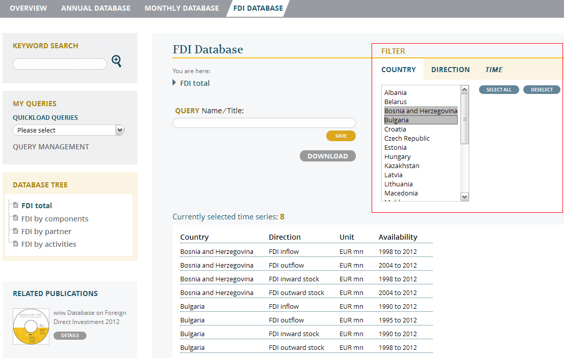Open the Quickload Queries dropdown

point(68,130)
